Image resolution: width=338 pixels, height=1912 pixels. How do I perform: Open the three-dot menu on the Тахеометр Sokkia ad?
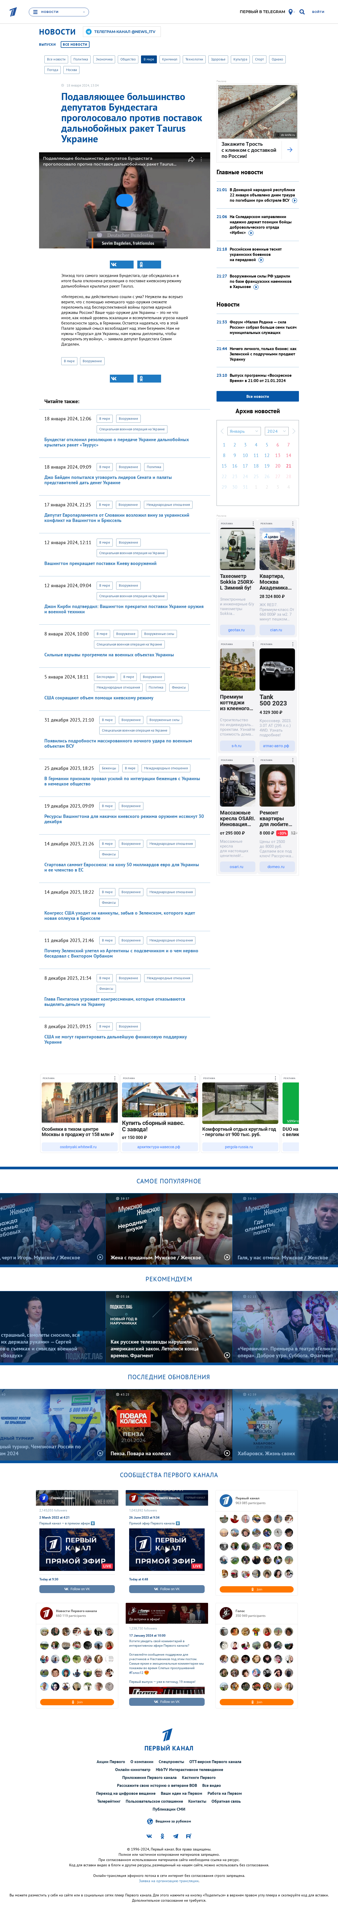(253, 524)
